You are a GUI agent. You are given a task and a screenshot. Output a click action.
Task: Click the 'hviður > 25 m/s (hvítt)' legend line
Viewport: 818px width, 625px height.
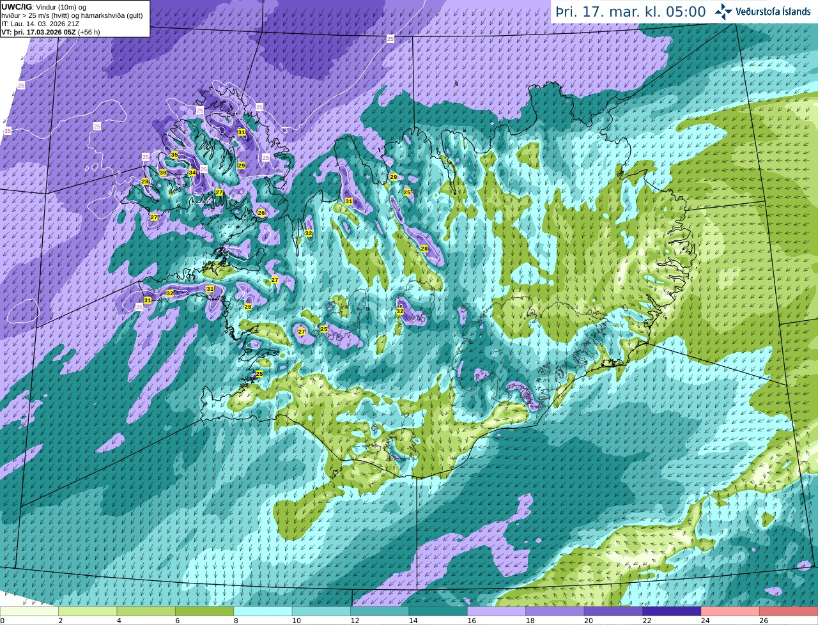click(x=72, y=15)
